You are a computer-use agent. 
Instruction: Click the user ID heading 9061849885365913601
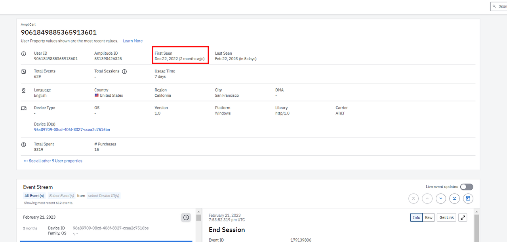[x=59, y=32]
